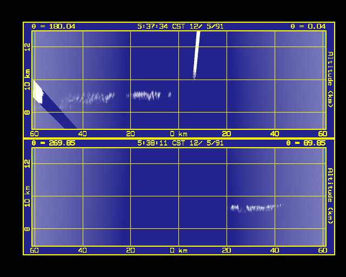Viewport: 346px width, 277px height.
Task: Click the bottom panel's 20 label left of 0 km
Action: pyautogui.click(x=130, y=250)
